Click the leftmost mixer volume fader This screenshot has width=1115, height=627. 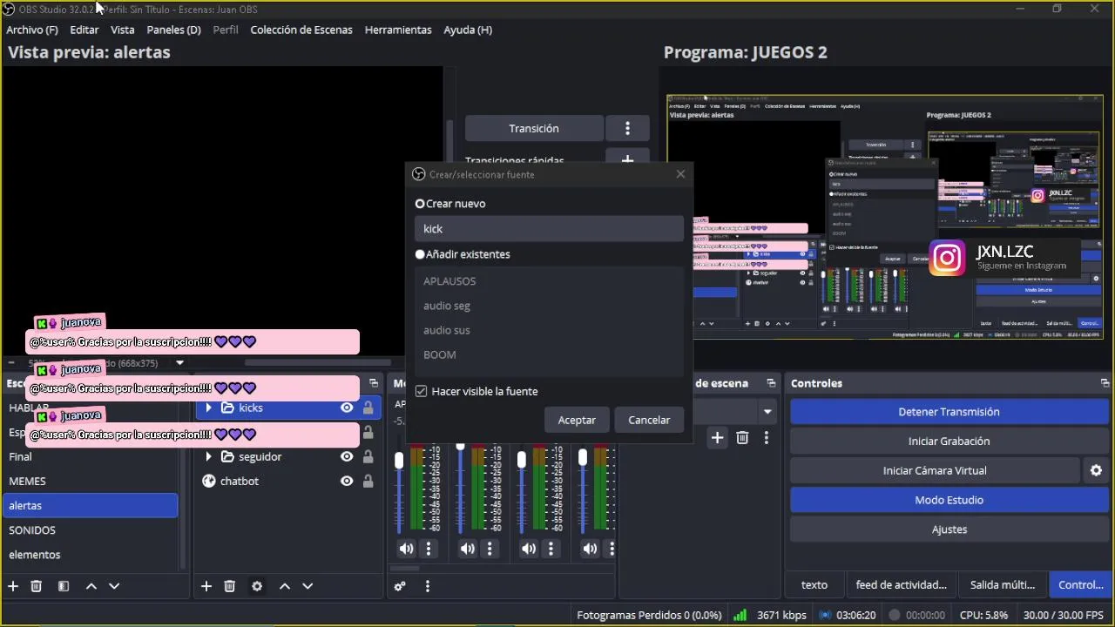399,460
